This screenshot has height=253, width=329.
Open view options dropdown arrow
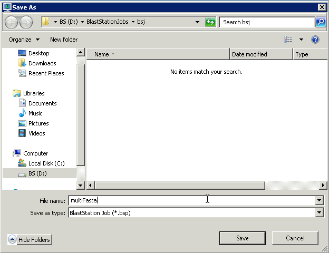click(x=301, y=40)
